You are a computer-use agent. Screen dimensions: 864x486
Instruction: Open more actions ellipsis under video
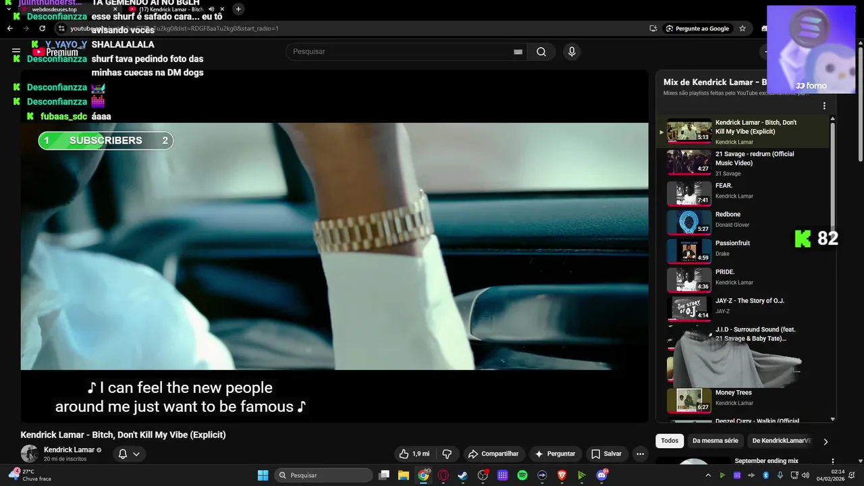pyautogui.click(x=640, y=454)
